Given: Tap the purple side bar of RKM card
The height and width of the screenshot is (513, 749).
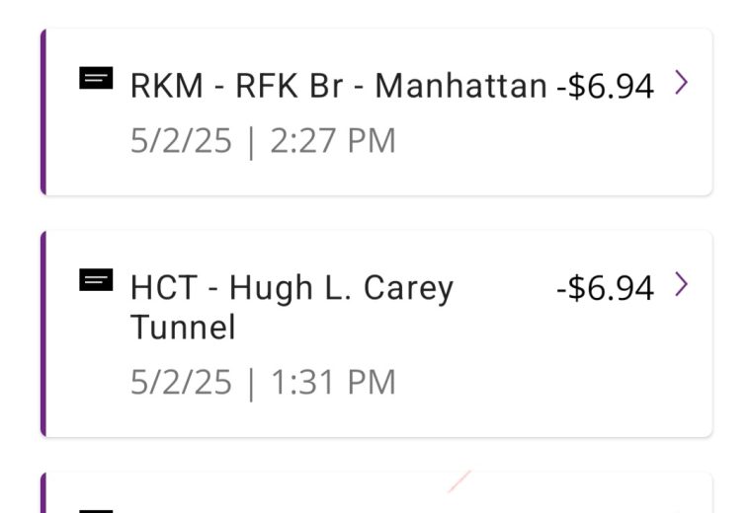Looking at the screenshot, I should [x=43, y=112].
